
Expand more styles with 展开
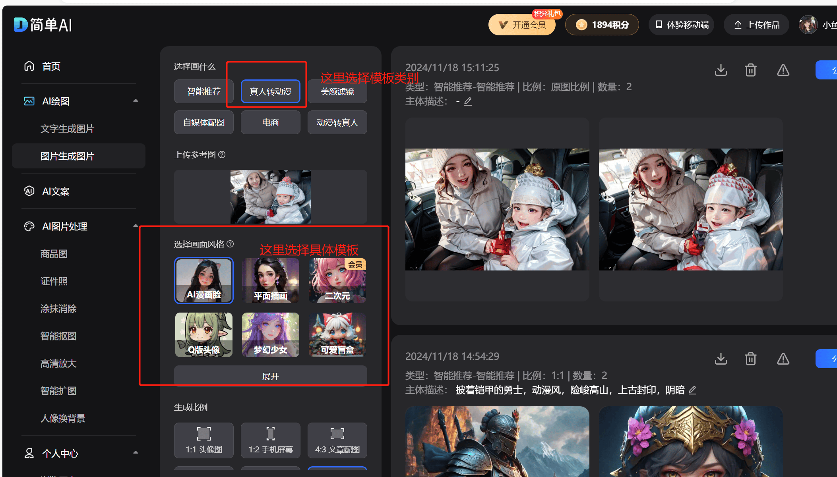(271, 376)
